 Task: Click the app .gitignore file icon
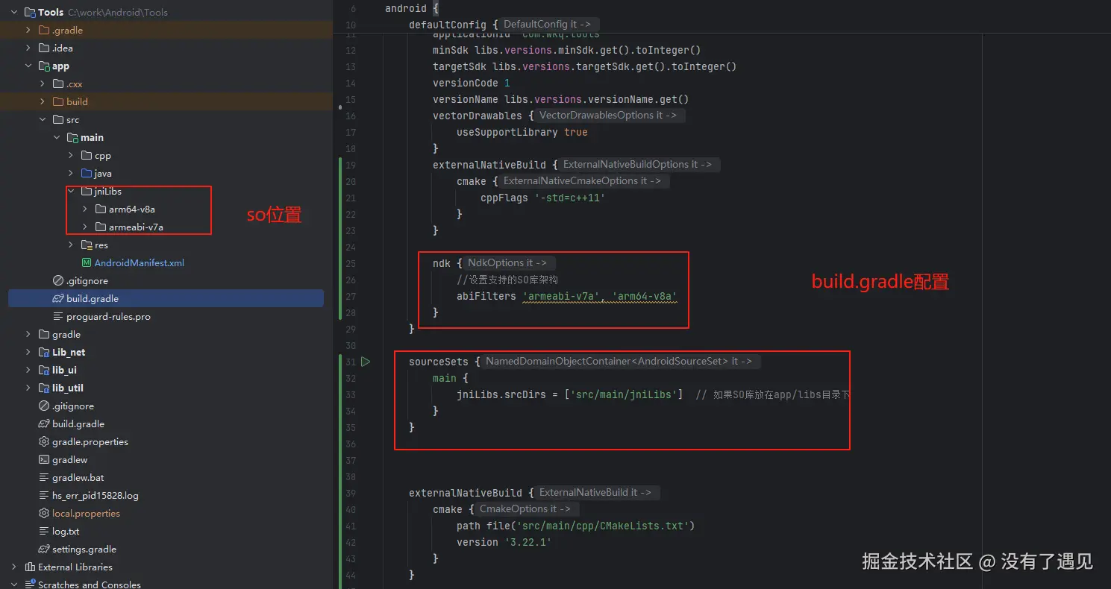coord(58,280)
